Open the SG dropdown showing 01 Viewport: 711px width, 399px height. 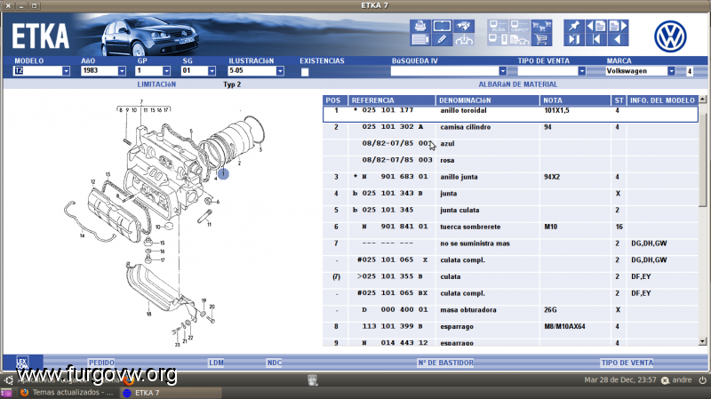pos(212,71)
